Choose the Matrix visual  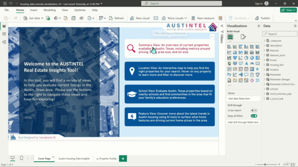pos(252,69)
